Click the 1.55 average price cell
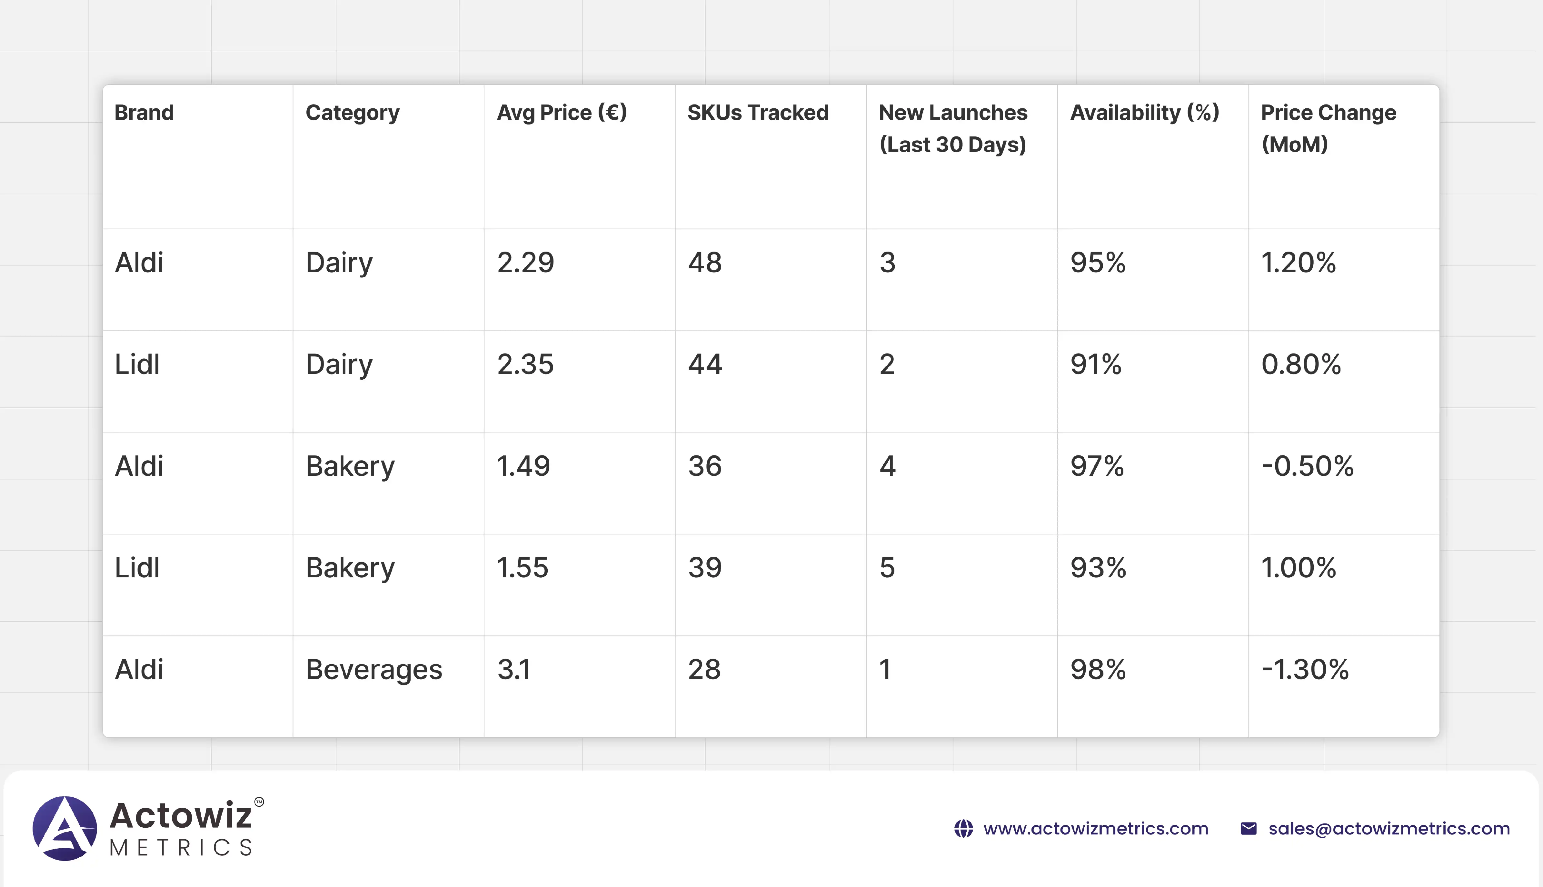Image resolution: width=1543 pixels, height=887 pixels. point(523,568)
